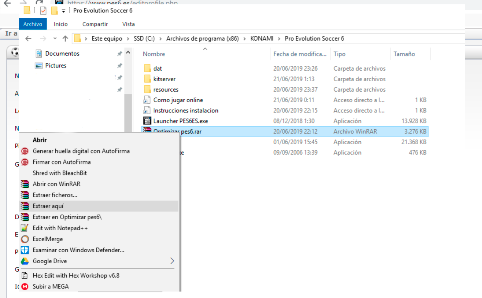Switch to the Inicio ribbon tab
This screenshot has width=482, height=298.
click(x=61, y=24)
